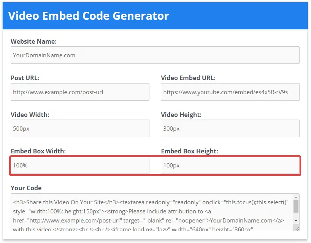The image size is (311, 243).
Task: Click the textarea resize handle corner
Action: (297, 229)
